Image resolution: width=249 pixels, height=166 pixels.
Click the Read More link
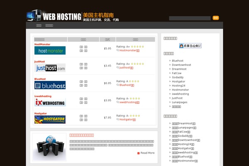pos(147,153)
